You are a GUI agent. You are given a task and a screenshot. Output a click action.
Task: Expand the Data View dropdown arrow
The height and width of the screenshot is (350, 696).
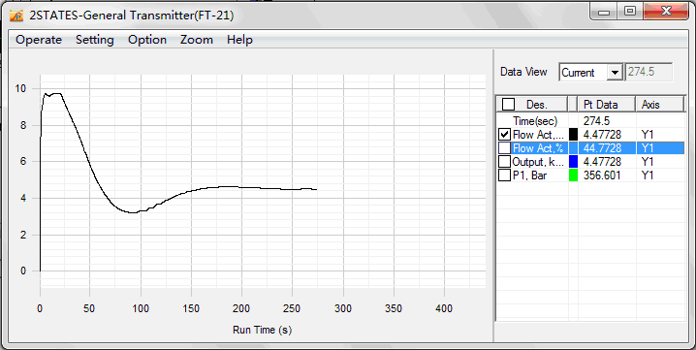point(615,72)
